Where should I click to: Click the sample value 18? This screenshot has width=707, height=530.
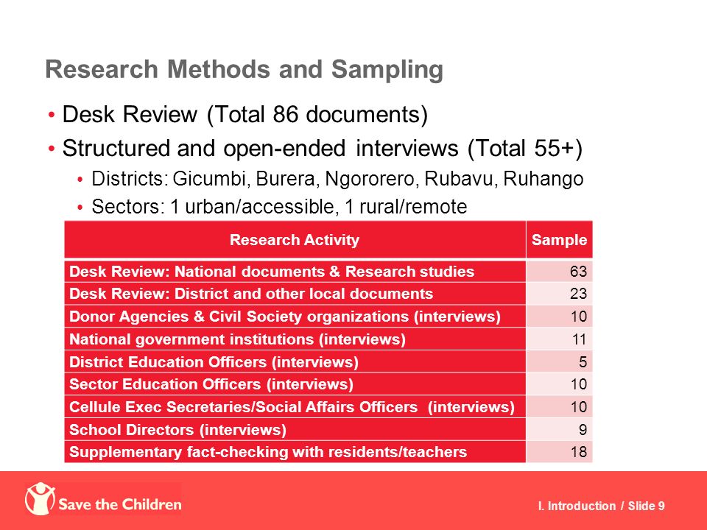point(579,451)
